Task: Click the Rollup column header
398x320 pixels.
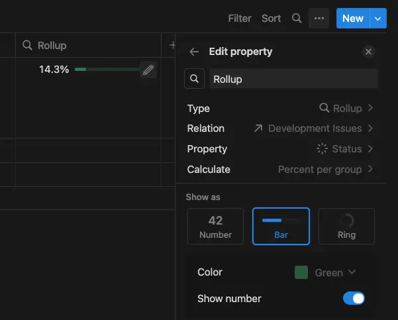Action: click(86, 46)
